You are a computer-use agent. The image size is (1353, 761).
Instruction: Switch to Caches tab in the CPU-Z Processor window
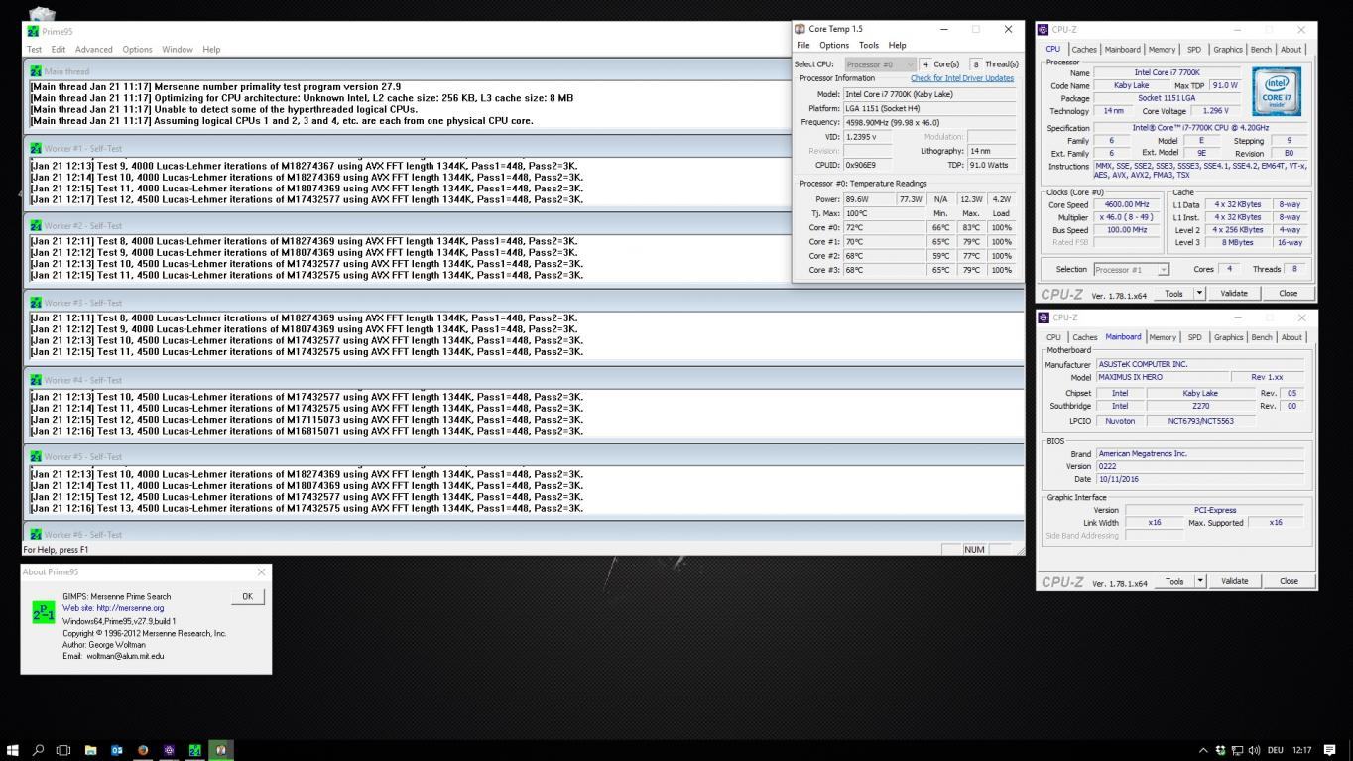pos(1084,49)
